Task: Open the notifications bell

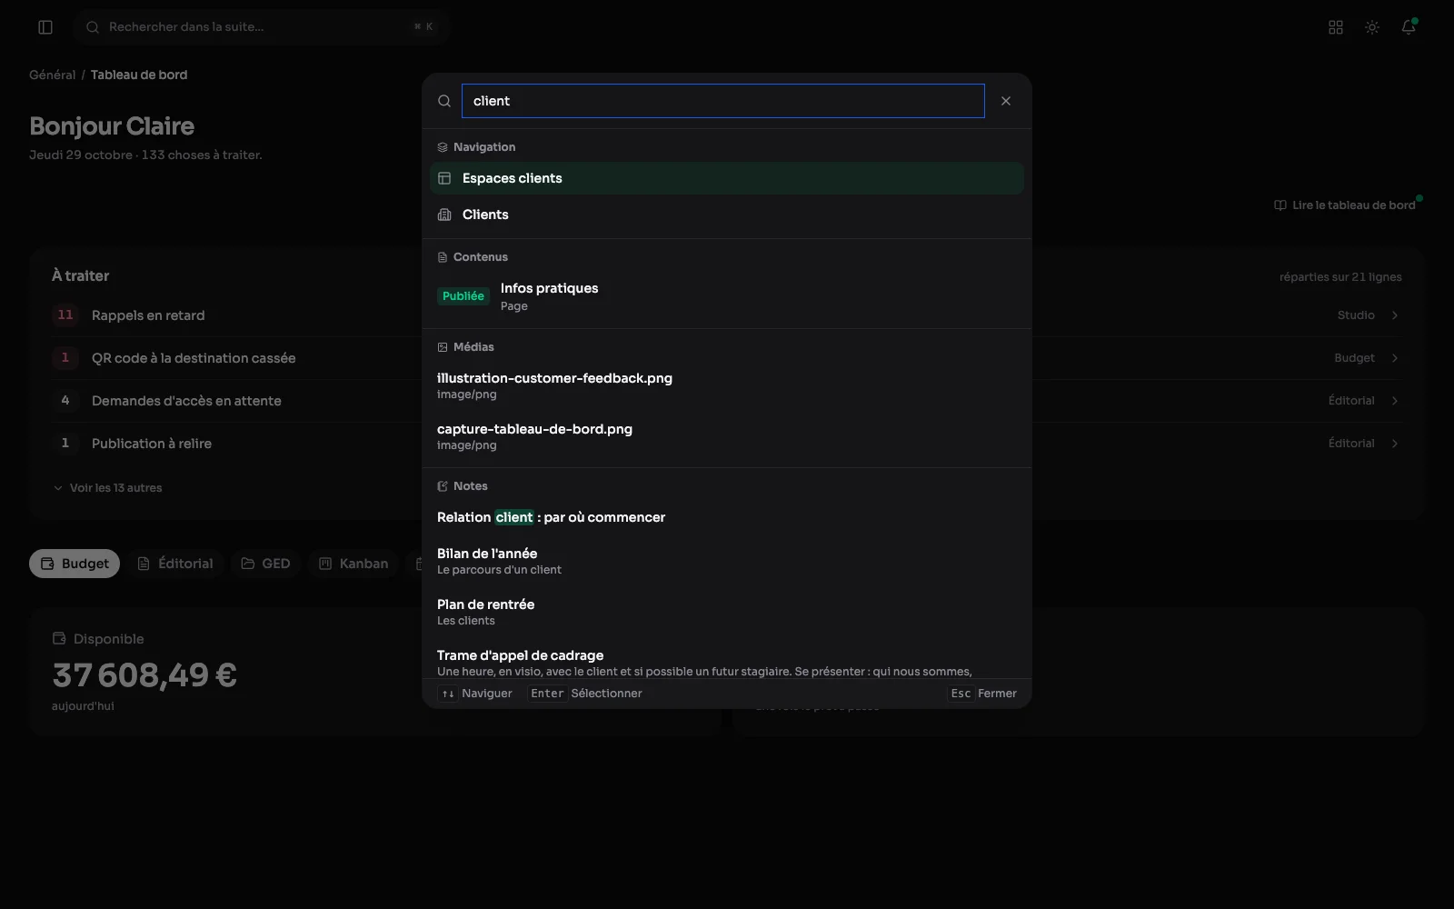Action: tap(1409, 27)
